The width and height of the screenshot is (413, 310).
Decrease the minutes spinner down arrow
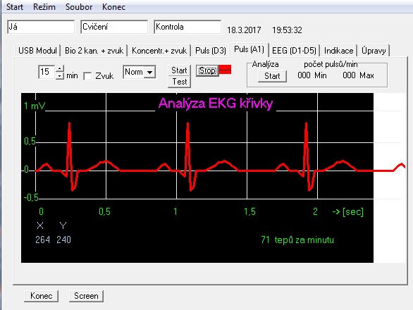tap(60, 76)
